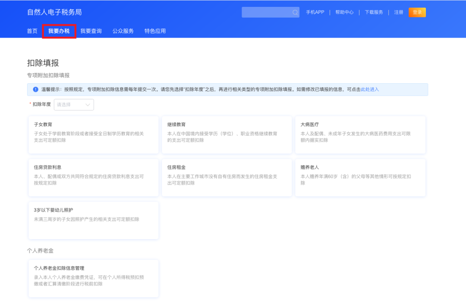Open the 住房租金 deduction card
This screenshot has height=303, width=466.
tap(227, 177)
